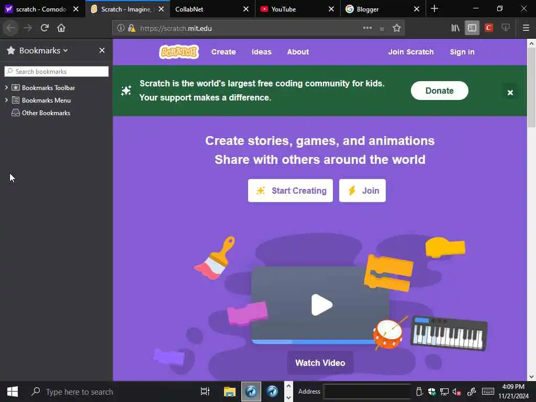Click the lock warning icon in address bar
Screen dimensions: 536x402
[x=131, y=28]
